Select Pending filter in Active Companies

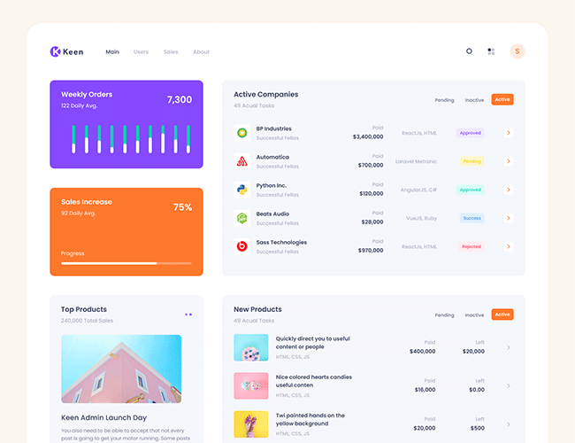tap(444, 100)
